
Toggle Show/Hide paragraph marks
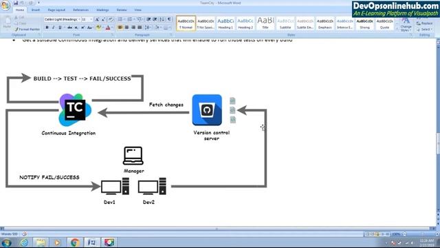[169, 19]
